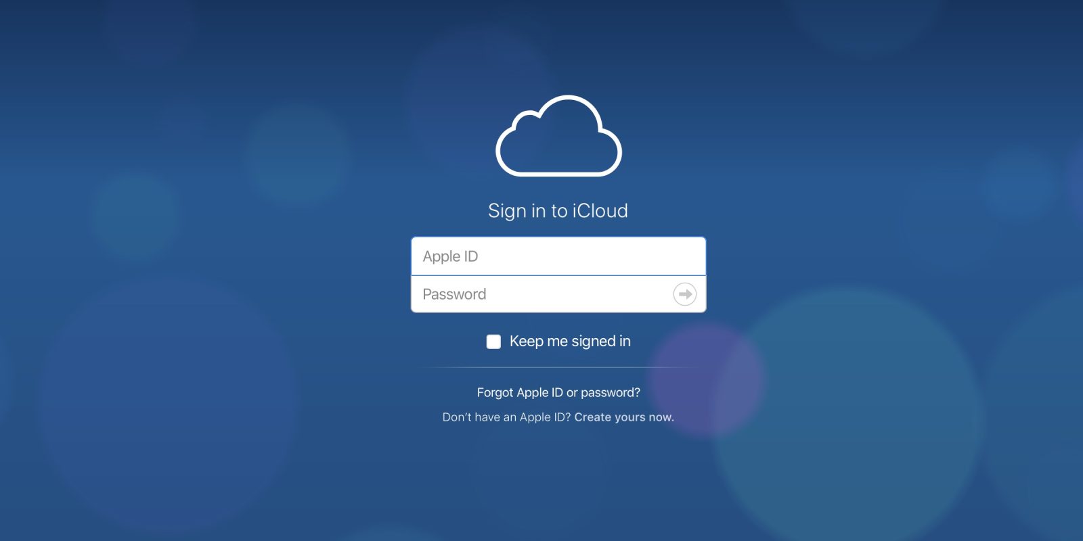Click the 'Create yours now' link
This screenshot has height=541, width=1083.
(623, 417)
